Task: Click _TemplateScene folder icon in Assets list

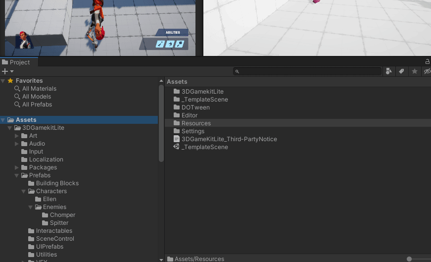Action: coord(177,100)
